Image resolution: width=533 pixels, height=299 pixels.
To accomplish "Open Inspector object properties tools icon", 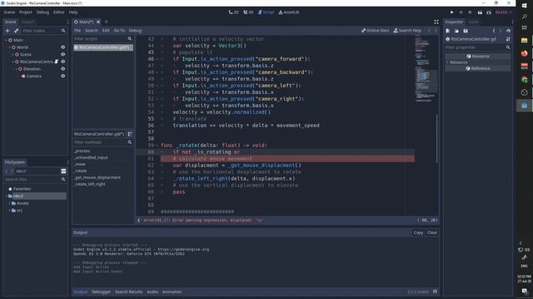I will point(508,39).
